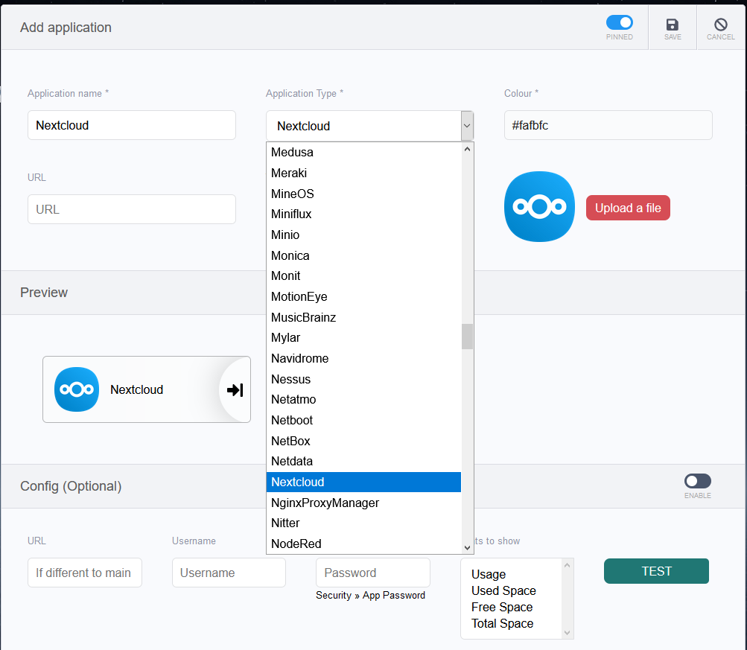
Task: Open the Application Type dropdown arrow
Action: pos(467,125)
